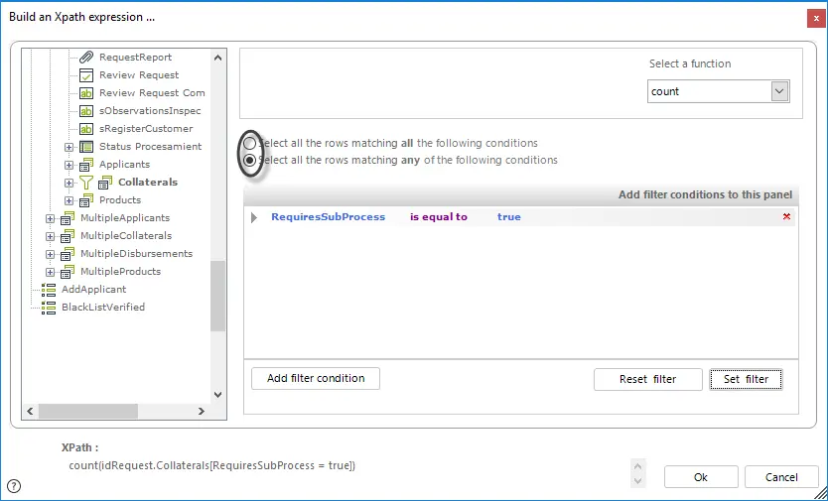Click the tree vertical scrollbar down arrow
This screenshot has height=501, width=828.
pyautogui.click(x=218, y=395)
